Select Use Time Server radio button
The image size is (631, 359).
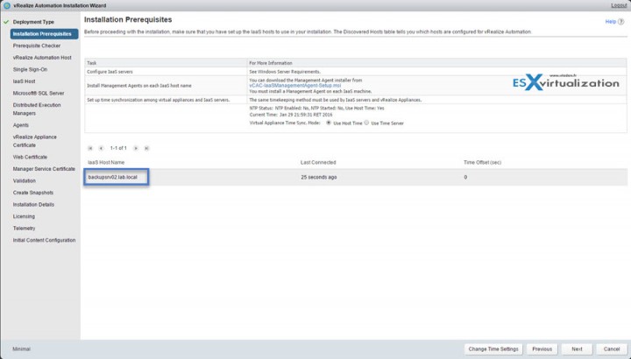[366, 123]
